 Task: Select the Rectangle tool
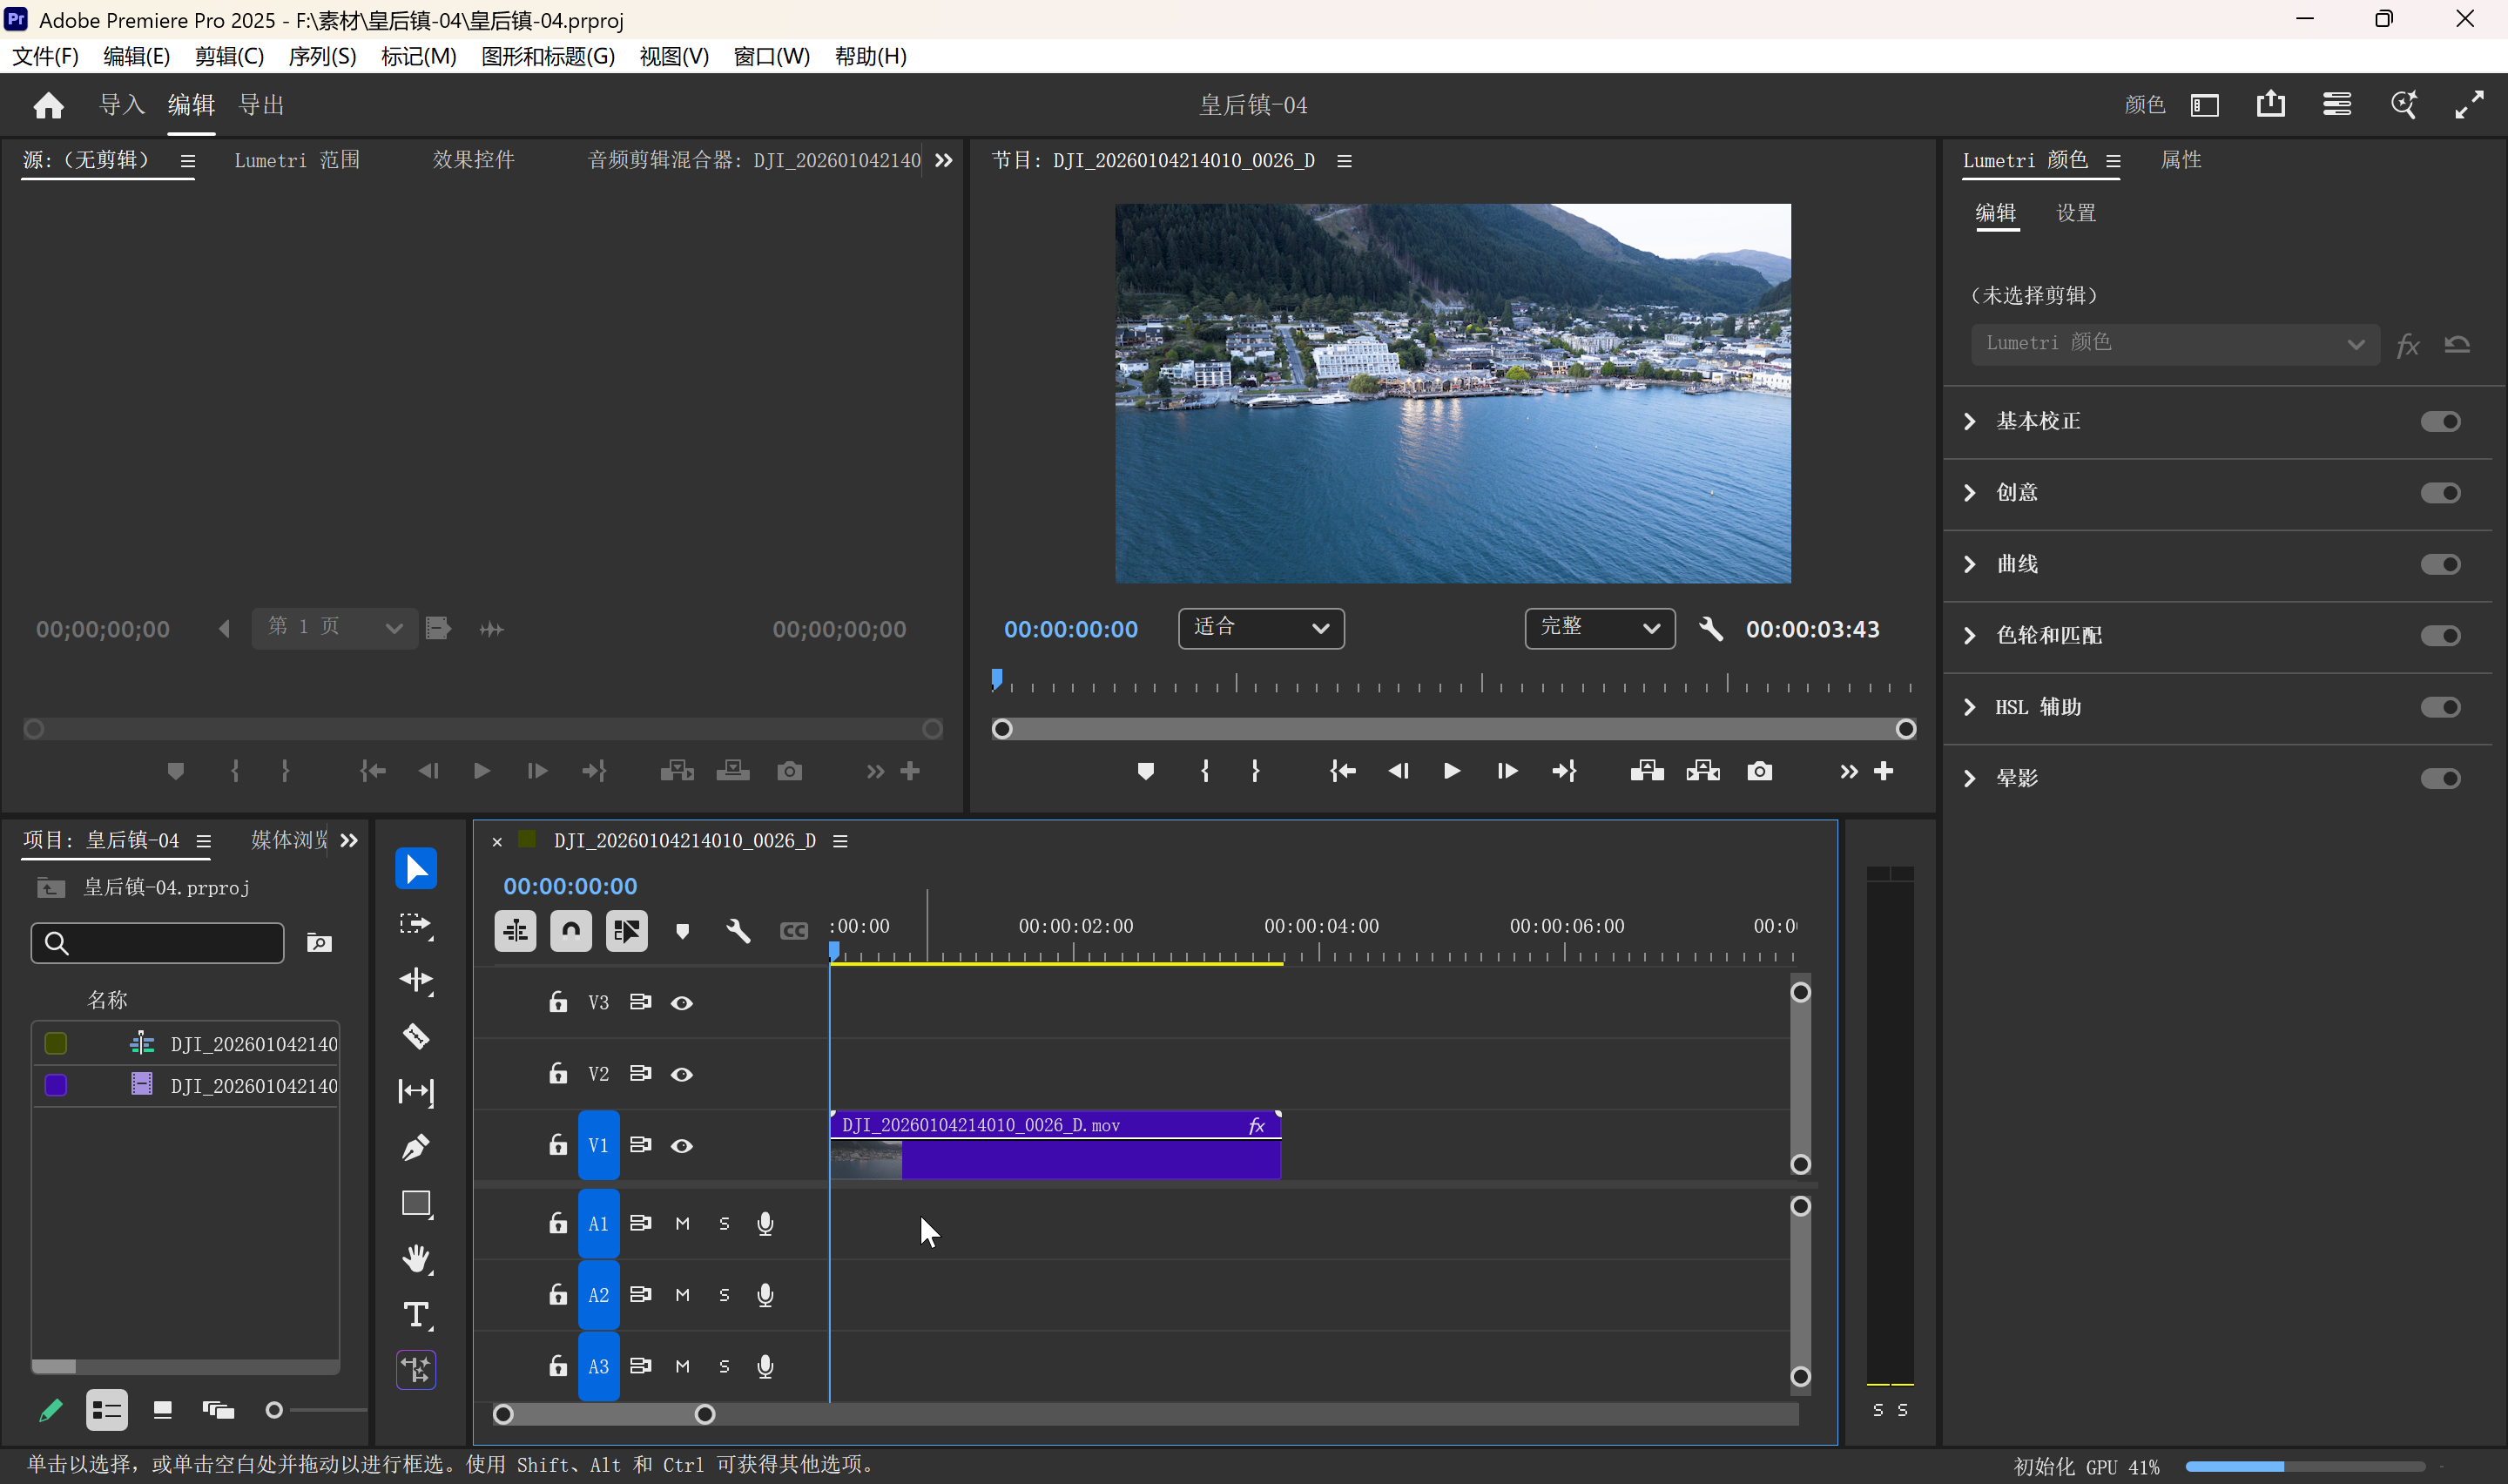point(416,1203)
